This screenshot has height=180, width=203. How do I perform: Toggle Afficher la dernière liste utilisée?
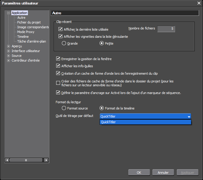click(61, 29)
